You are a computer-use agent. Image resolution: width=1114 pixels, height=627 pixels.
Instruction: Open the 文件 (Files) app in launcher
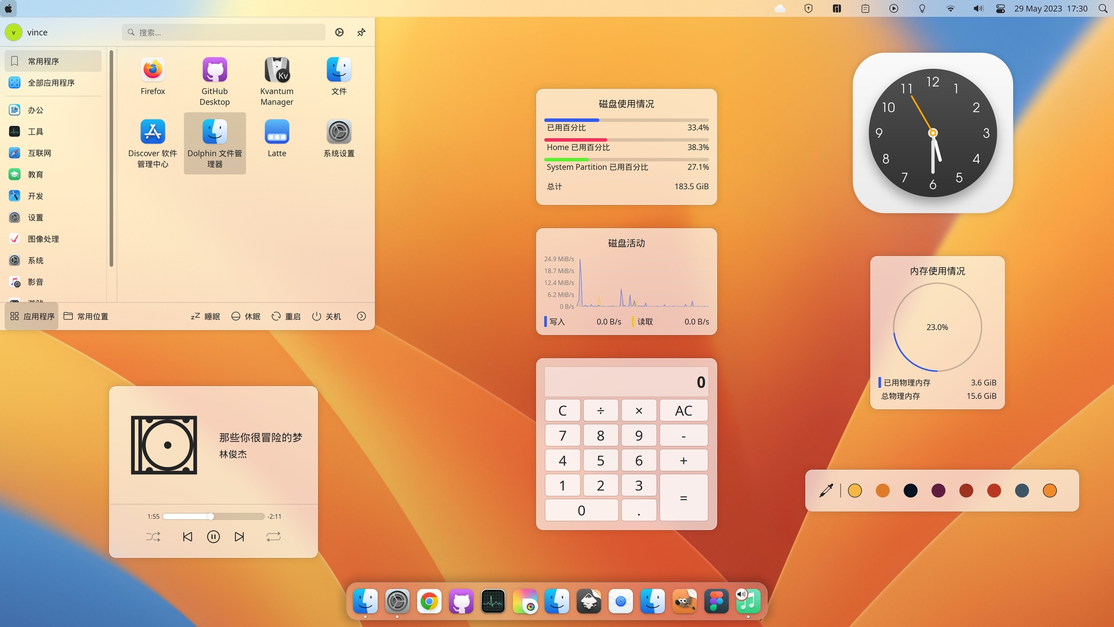pos(339,76)
